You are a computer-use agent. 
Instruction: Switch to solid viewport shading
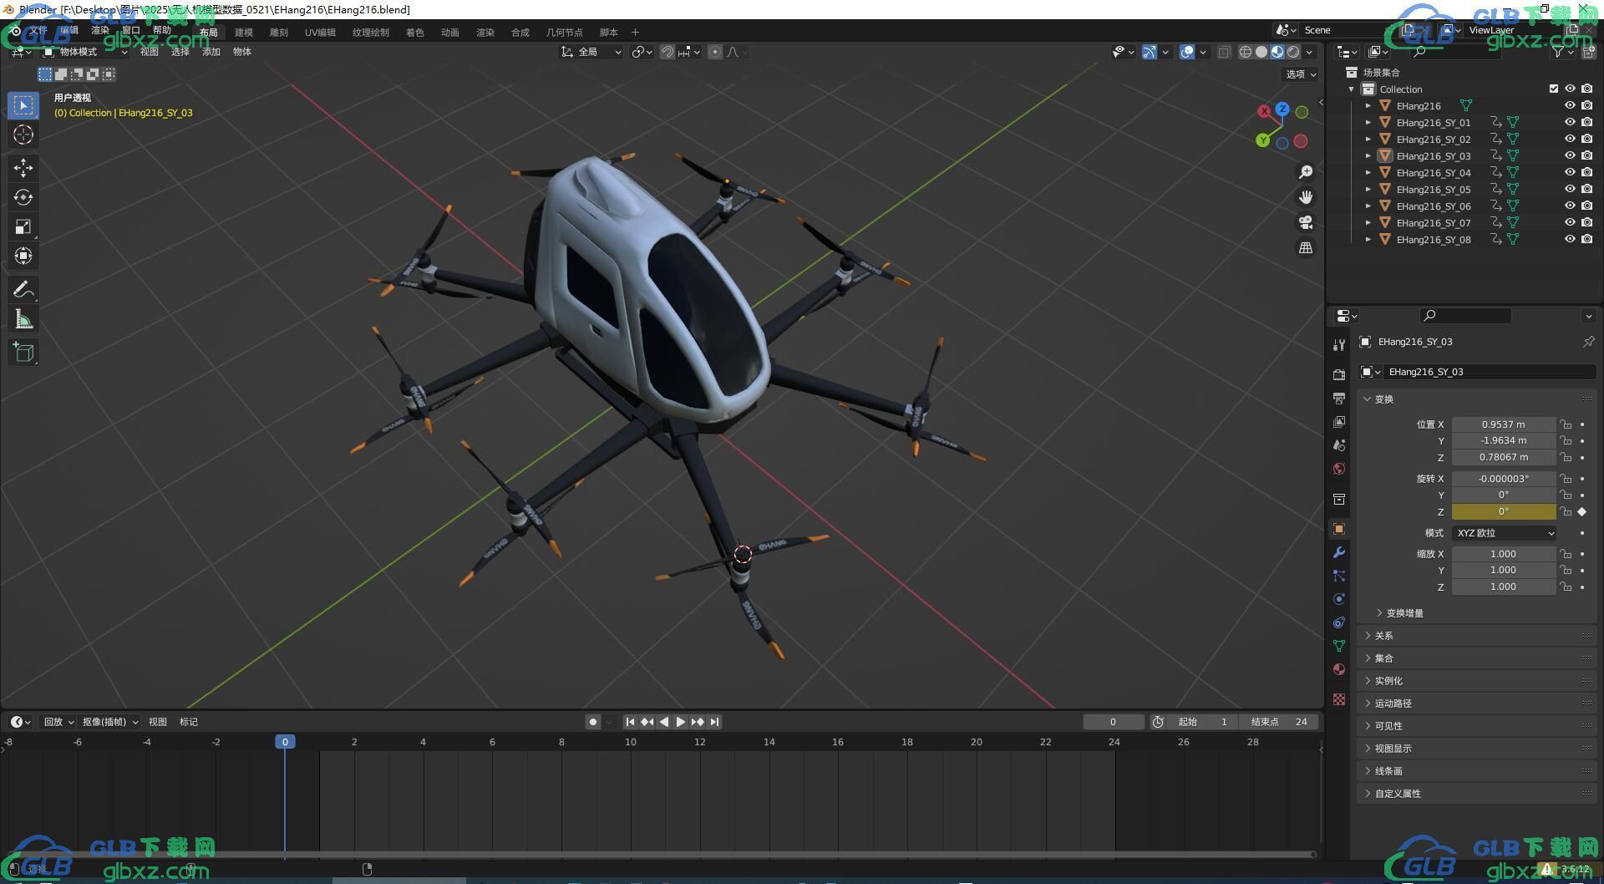[1261, 52]
